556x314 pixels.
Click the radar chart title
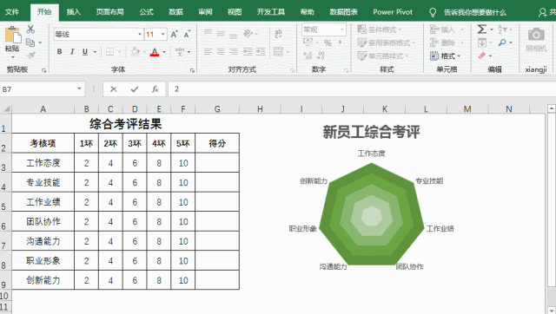tap(371, 132)
